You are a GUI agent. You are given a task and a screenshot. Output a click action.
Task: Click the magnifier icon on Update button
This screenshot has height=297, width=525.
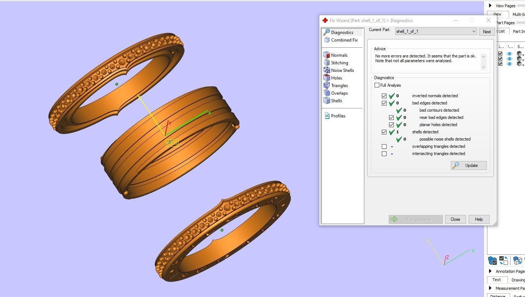[456, 165]
